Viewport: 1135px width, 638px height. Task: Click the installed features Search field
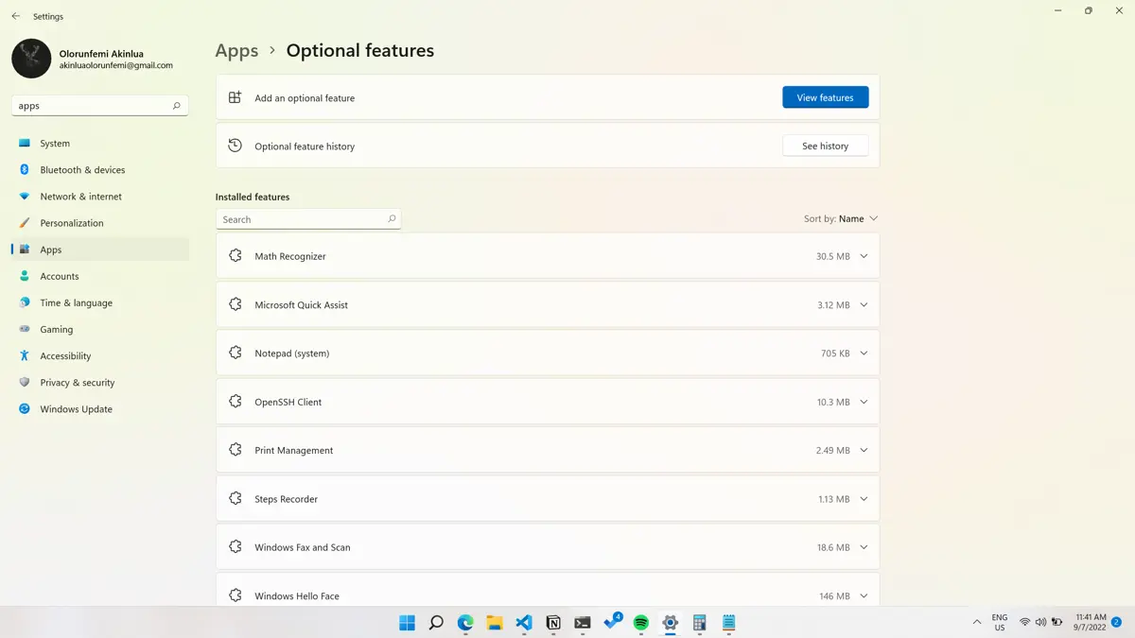coord(308,219)
